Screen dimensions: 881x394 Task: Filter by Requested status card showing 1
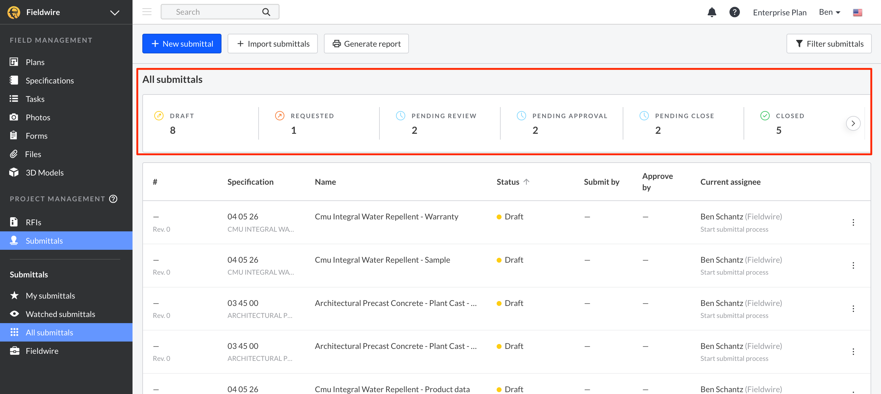tap(319, 123)
